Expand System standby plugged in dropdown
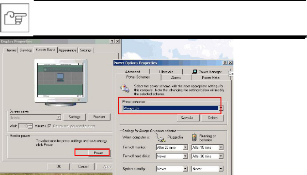307x175 pixels. [185, 169]
